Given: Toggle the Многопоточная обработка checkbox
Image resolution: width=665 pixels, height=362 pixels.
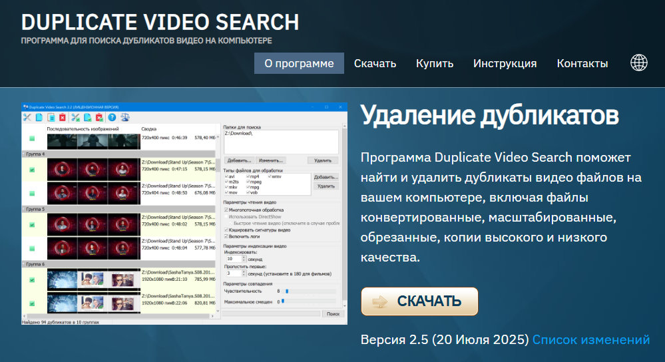Looking at the screenshot, I should pos(226,210).
